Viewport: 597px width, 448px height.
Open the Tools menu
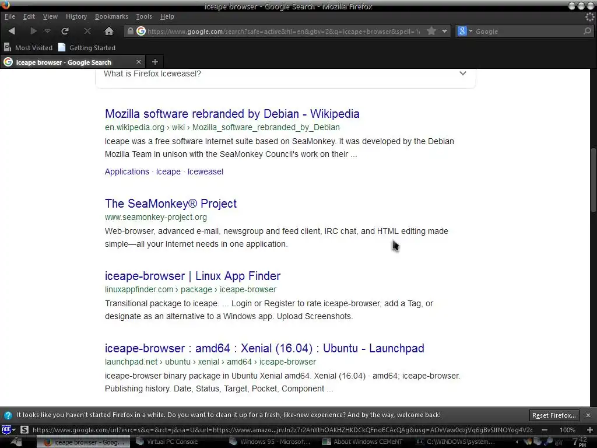144,16
